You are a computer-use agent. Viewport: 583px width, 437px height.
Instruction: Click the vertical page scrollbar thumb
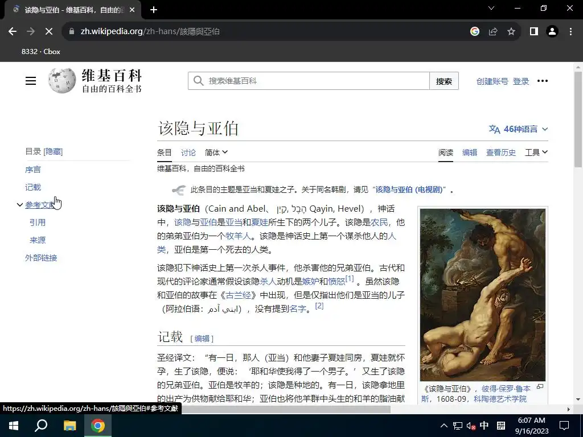pos(578,119)
